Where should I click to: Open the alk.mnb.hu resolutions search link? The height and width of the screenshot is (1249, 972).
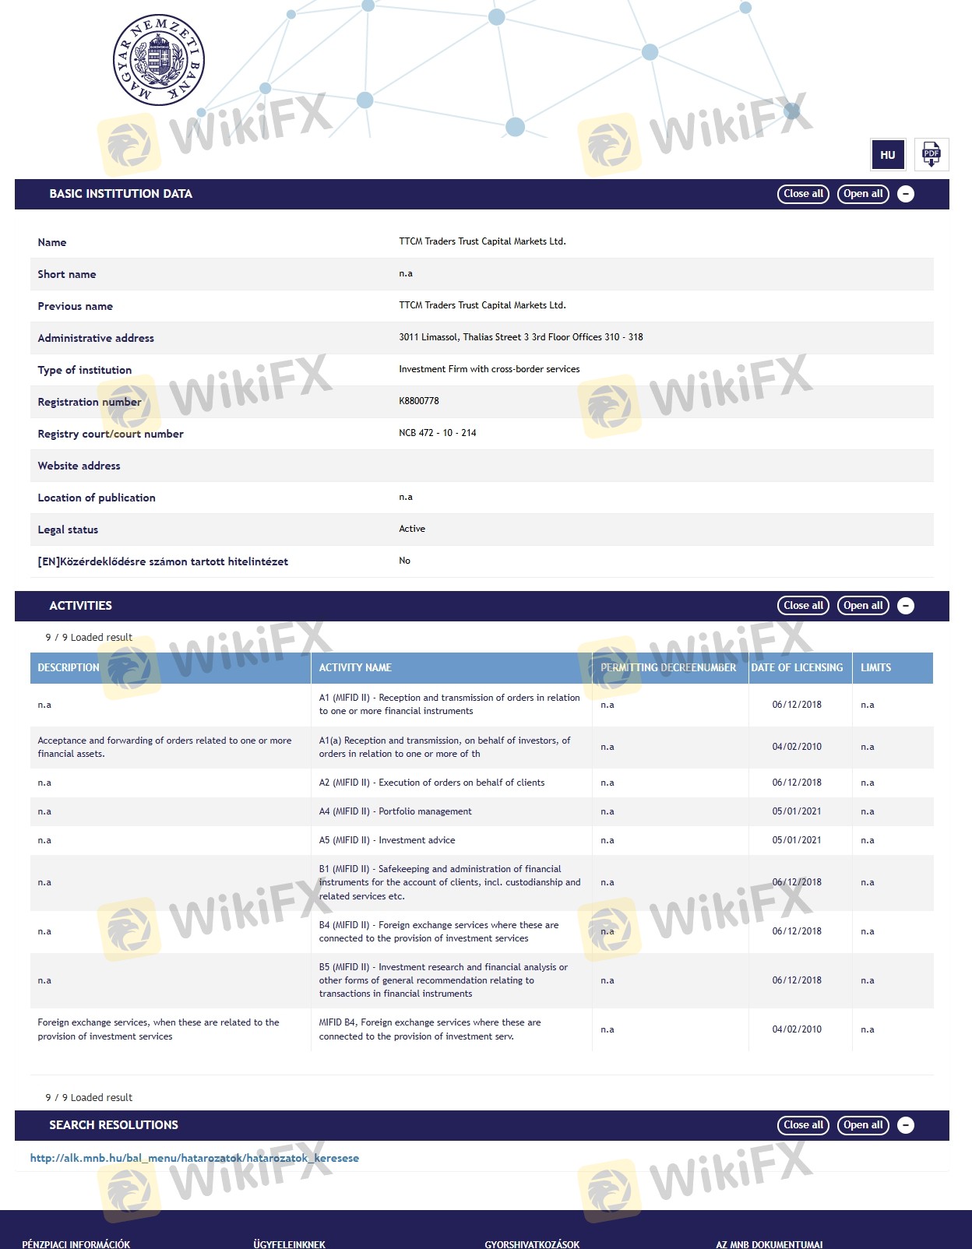click(x=195, y=1158)
